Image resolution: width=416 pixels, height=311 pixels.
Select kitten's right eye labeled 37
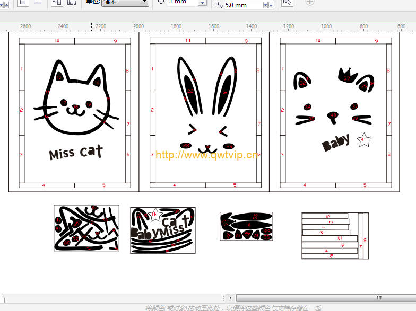pyautogui.click(x=354, y=106)
